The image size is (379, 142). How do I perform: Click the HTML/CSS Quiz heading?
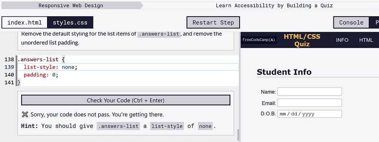[x=302, y=40]
